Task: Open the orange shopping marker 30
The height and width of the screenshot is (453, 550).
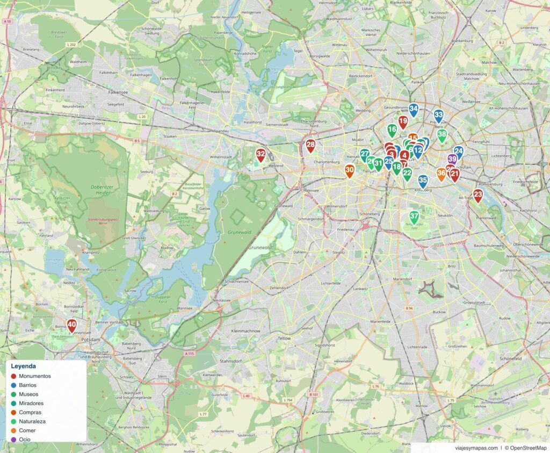Action: (x=349, y=171)
